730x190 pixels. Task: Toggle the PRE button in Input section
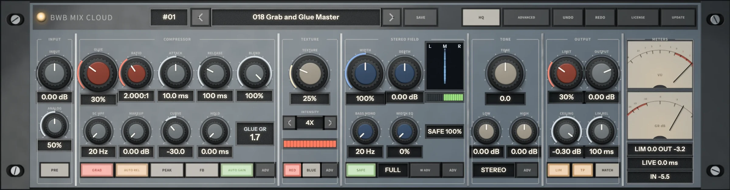tap(55, 170)
